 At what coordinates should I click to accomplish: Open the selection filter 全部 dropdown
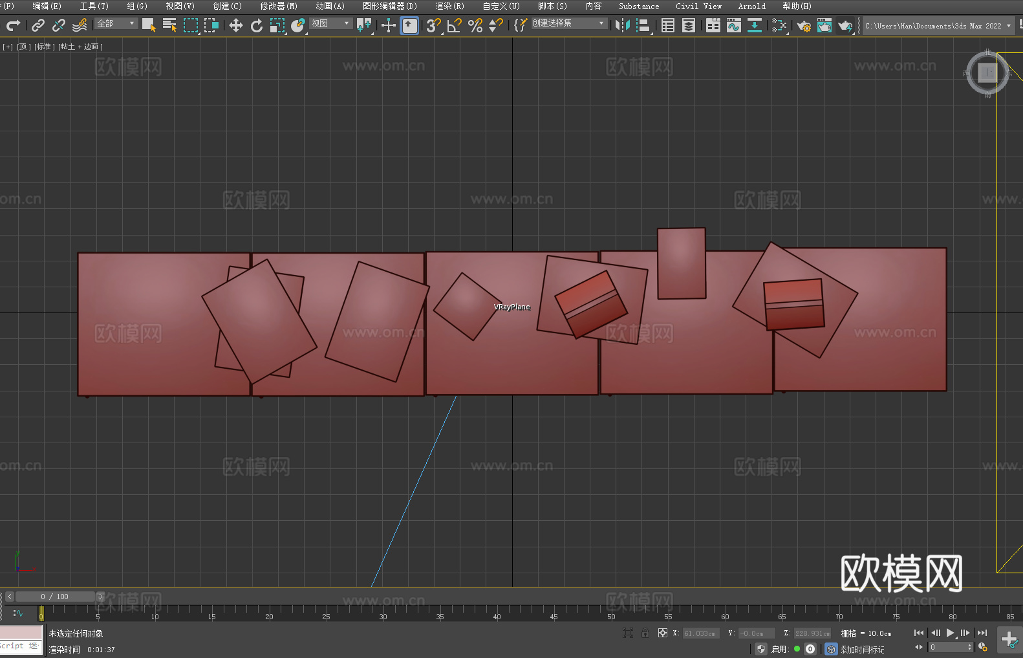pos(116,23)
